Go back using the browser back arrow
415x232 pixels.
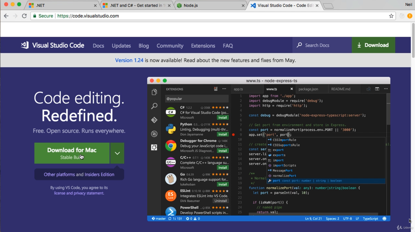(6, 16)
